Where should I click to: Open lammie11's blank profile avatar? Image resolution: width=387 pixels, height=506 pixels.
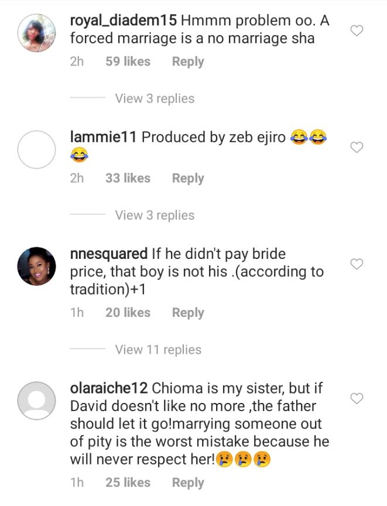36,149
